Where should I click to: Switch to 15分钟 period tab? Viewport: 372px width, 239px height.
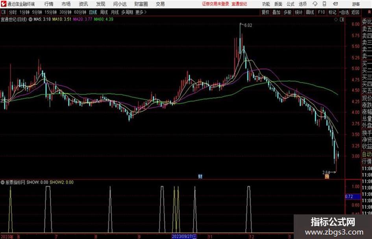(51, 12)
